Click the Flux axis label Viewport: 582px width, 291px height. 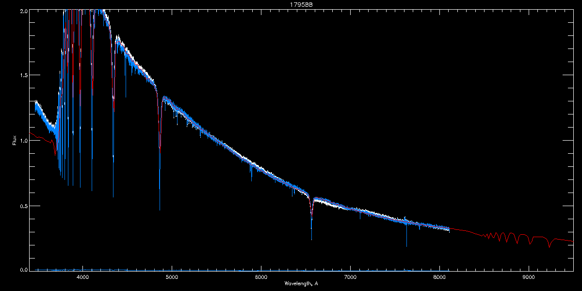pyautogui.click(x=15, y=140)
